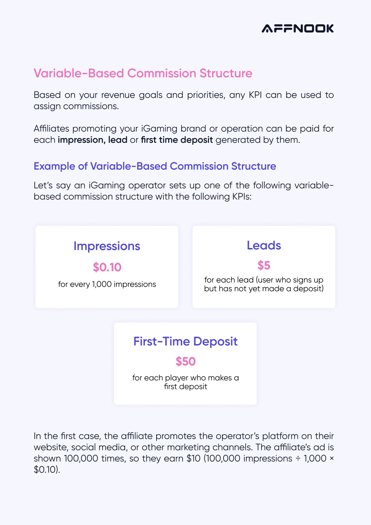Click the paragraph starting 'In the first case'
This screenshot has width=371, height=525.
tap(184, 453)
